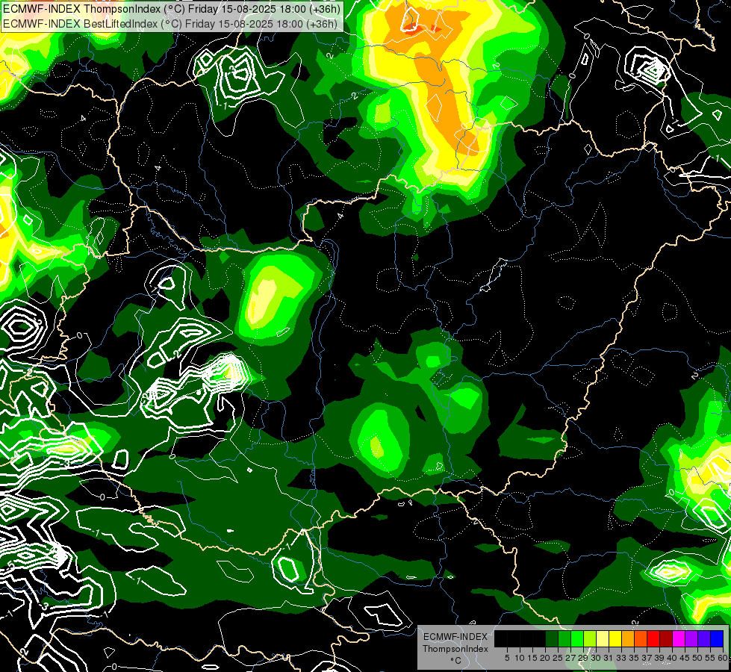The width and height of the screenshot is (731, 672).
Task: Click the purple 45–50 legend swatch
Action: click(x=691, y=639)
